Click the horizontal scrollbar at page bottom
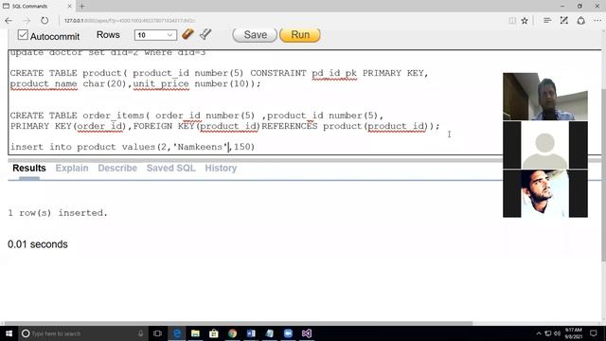Viewport: 606px width, 341px height. pos(238,323)
